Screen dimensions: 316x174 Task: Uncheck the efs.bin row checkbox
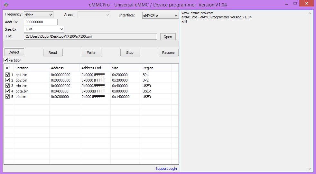click(x=8, y=96)
